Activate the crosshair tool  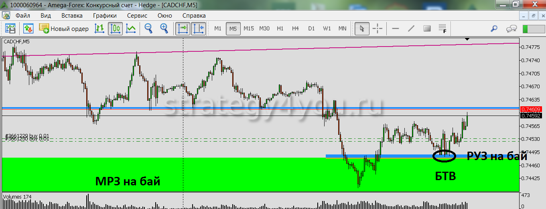pos(378,28)
